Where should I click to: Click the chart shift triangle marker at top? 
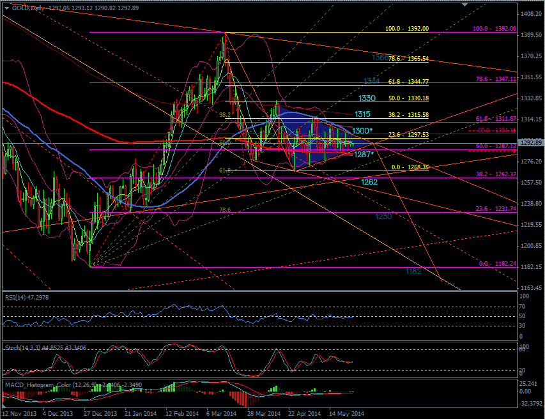tap(465, 5)
